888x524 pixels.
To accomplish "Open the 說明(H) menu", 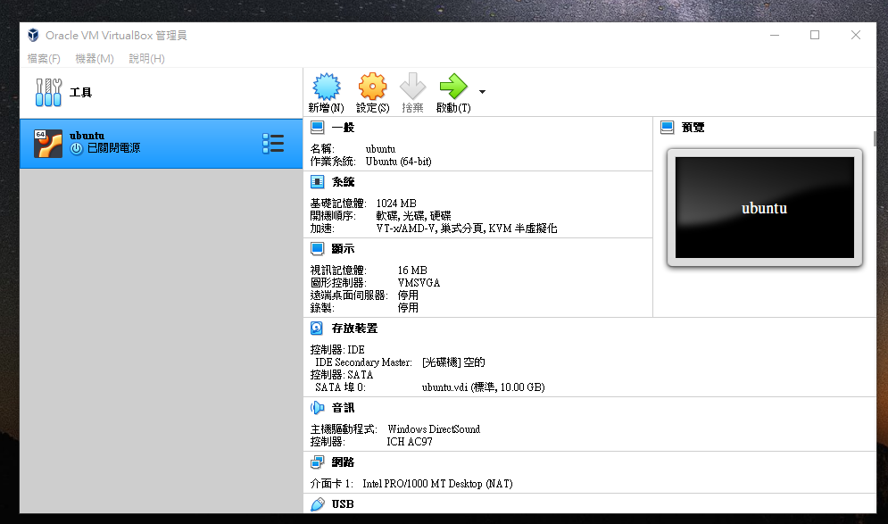I will 146,58.
